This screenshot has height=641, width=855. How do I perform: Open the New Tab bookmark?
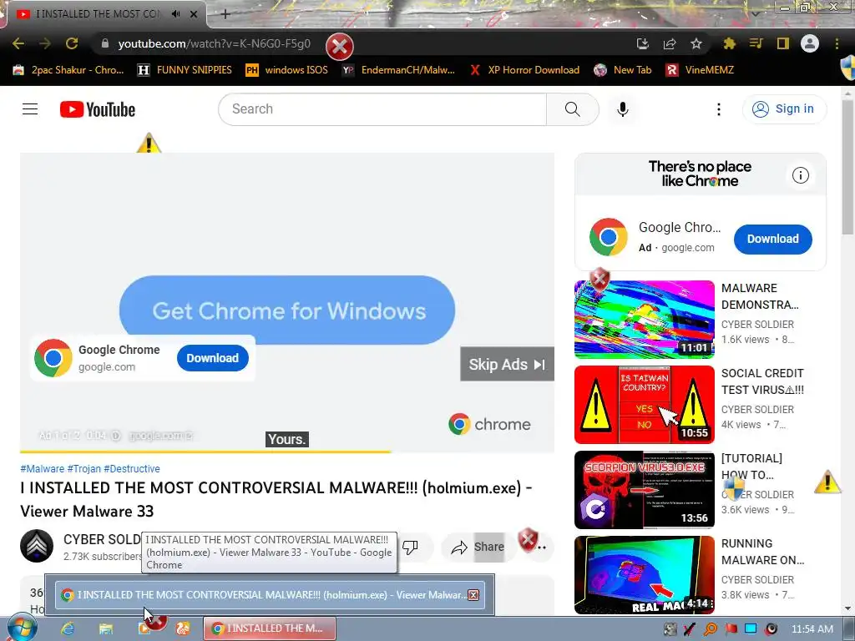point(623,70)
